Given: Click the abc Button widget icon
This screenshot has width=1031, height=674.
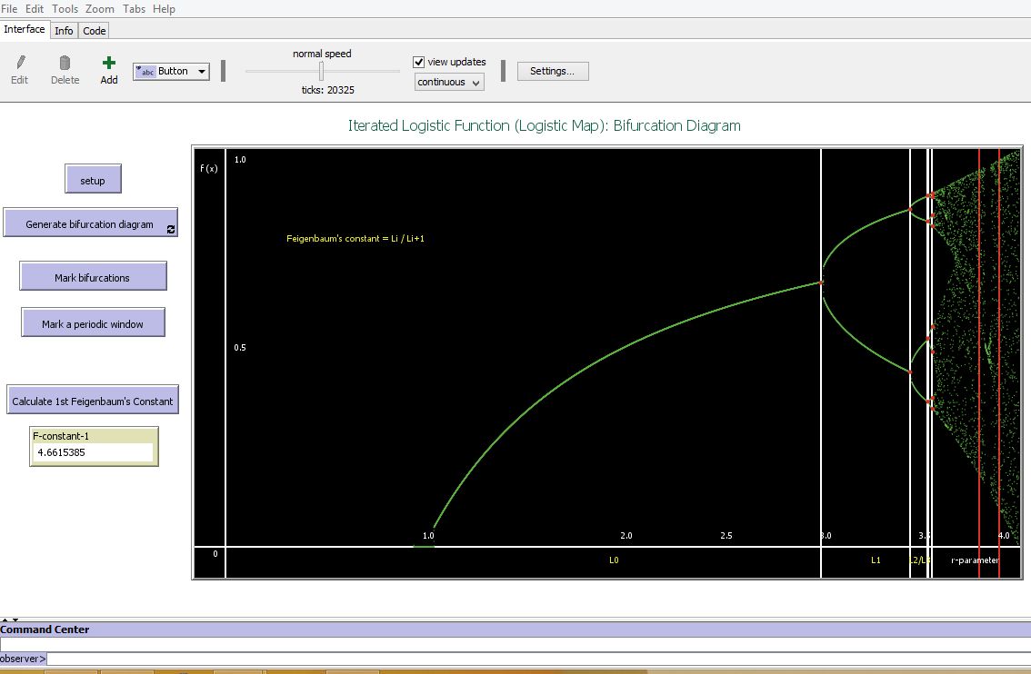Looking at the screenshot, I should pyautogui.click(x=145, y=71).
